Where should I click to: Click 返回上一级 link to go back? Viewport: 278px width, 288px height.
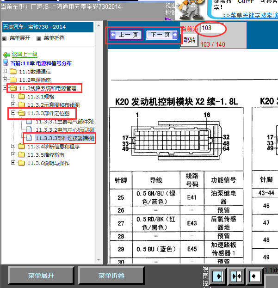[x=25, y=54]
